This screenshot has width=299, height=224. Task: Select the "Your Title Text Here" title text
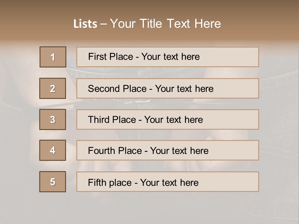tap(165, 24)
